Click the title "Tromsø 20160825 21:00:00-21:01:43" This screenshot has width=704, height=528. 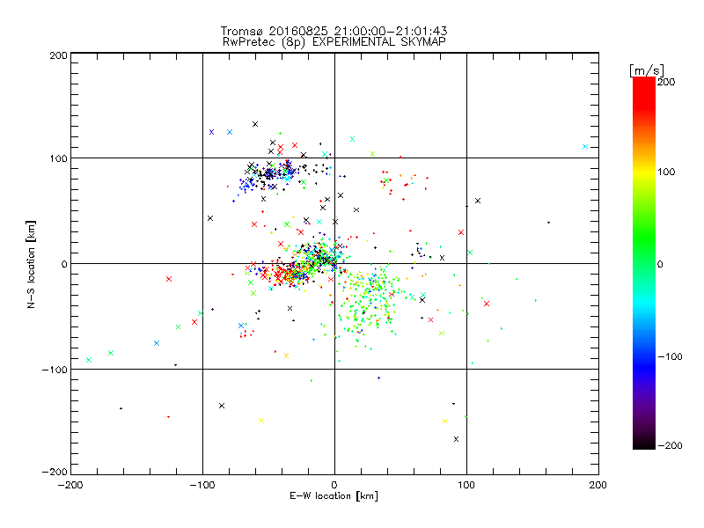(x=334, y=31)
